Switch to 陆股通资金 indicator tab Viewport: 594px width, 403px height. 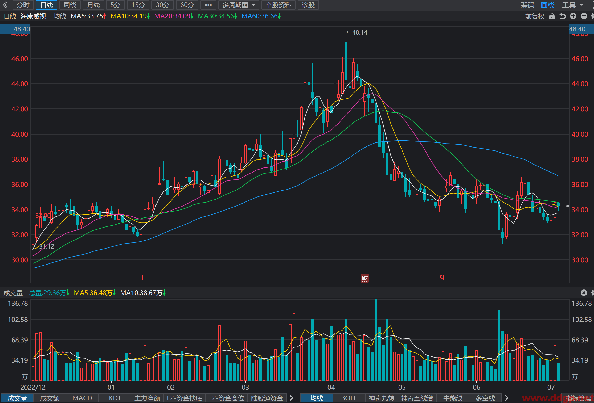(x=267, y=398)
